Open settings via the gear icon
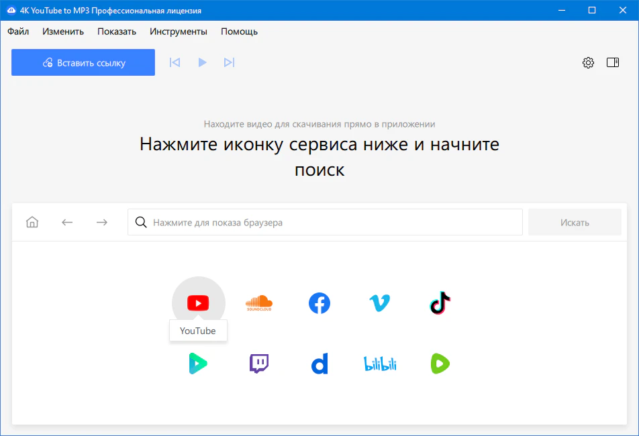The width and height of the screenshot is (639, 436). (x=588, y=62)
